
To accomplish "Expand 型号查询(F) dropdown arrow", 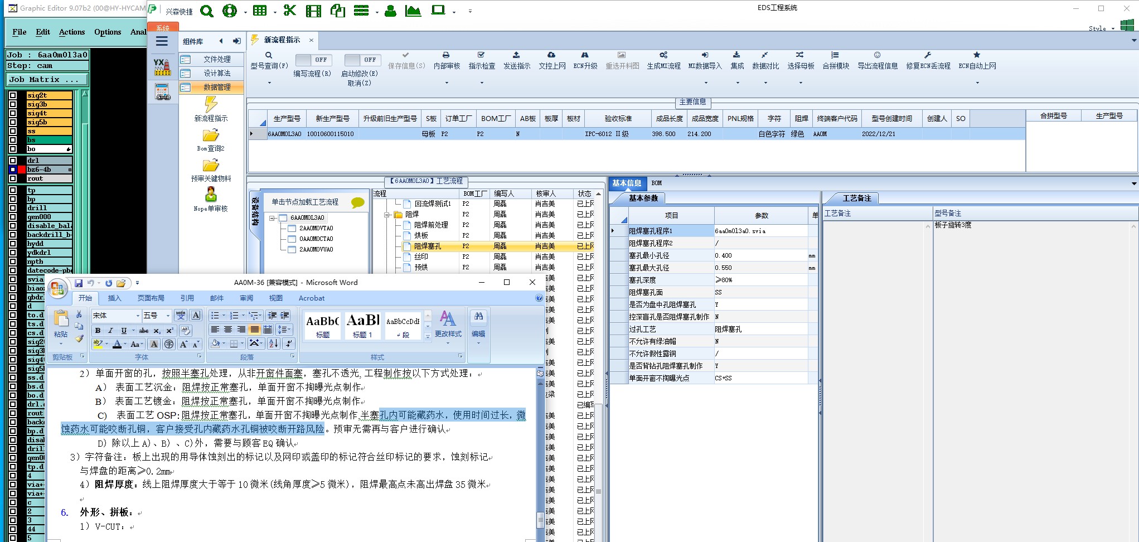I will [269, 83].
